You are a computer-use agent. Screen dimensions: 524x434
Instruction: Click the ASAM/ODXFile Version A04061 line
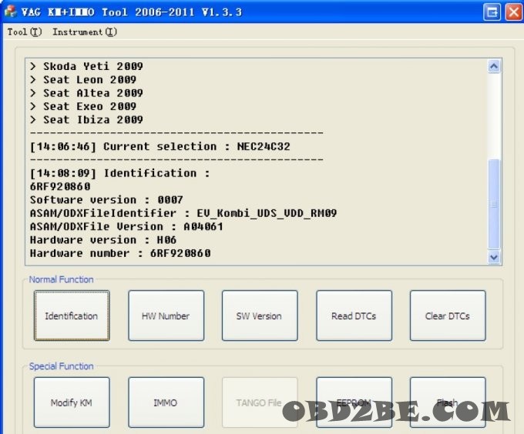(x=126, y=226)
